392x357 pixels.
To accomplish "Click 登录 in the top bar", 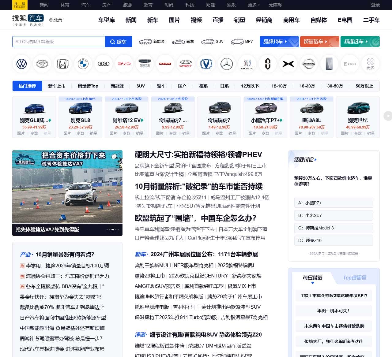I will [x=375, y=5].
